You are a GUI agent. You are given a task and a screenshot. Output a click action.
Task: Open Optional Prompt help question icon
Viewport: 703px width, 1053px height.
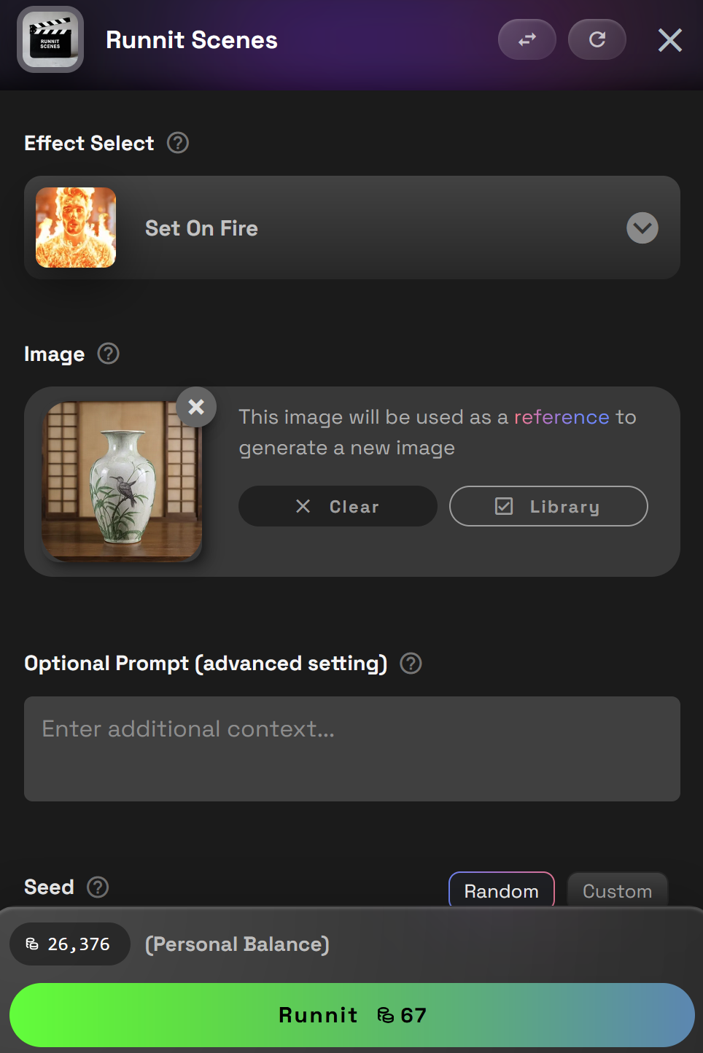[411, 664]
